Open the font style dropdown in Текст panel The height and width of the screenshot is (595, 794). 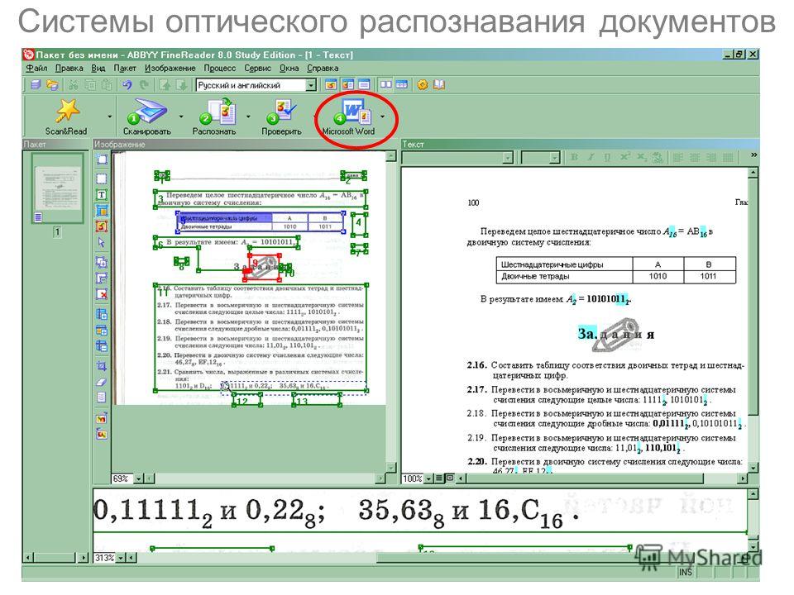click(x=508, y=159)
